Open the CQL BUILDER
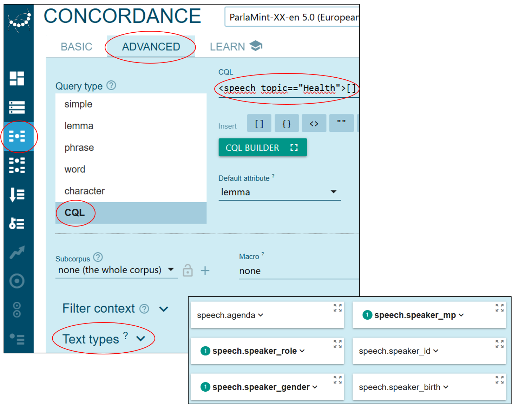This screenshot has height=405, width=512. pyautogui.click(x=262, y=148)
